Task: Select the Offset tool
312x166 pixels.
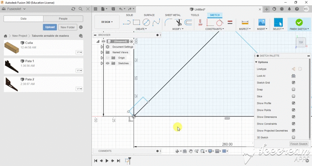Action: tap(188, 22)
